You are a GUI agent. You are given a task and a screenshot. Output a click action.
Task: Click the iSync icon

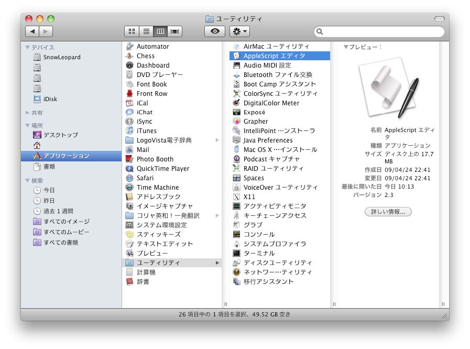click(129, 122)
